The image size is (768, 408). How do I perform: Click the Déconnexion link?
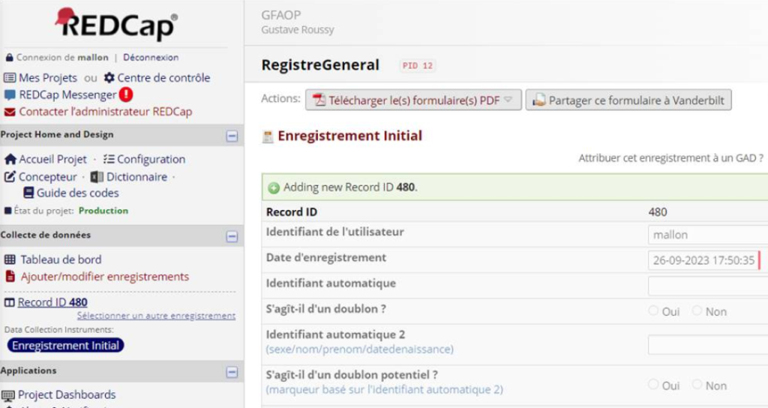(x=151, y=57)
